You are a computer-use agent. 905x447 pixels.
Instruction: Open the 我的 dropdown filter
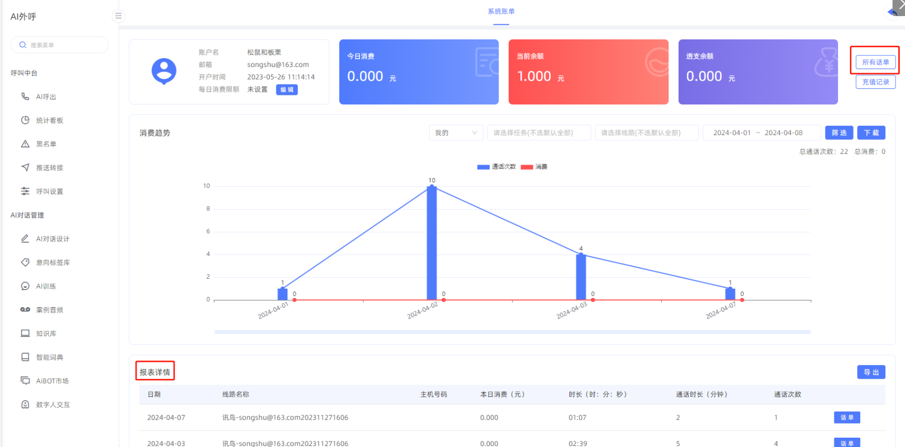(x=456, y=133)
